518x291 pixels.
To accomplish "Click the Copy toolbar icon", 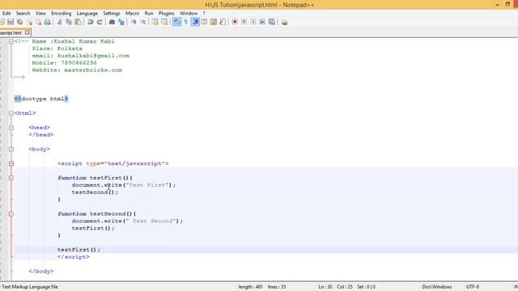I will coord(69,22).
